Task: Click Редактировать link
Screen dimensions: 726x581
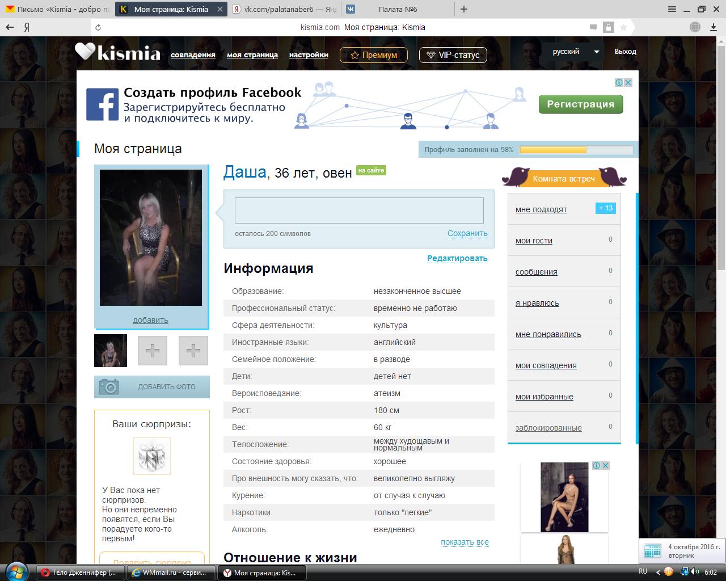Action: point(457,258)
